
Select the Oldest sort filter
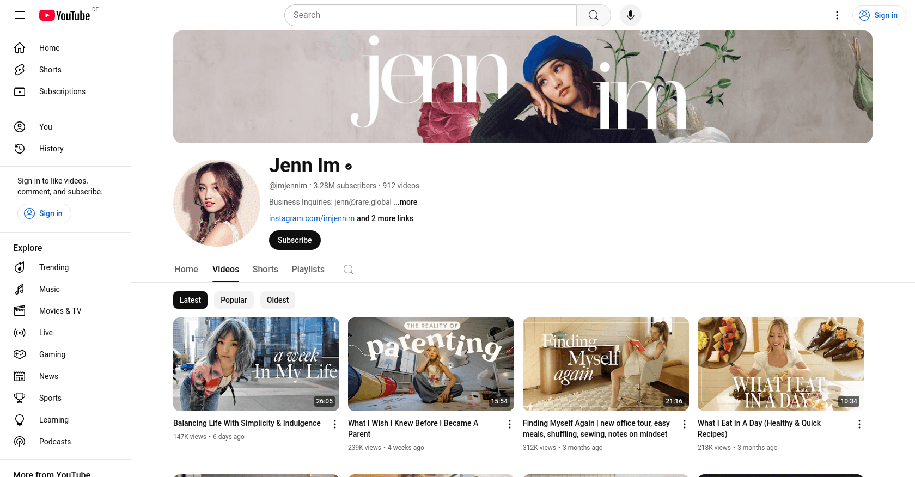(x=278, y=300)
